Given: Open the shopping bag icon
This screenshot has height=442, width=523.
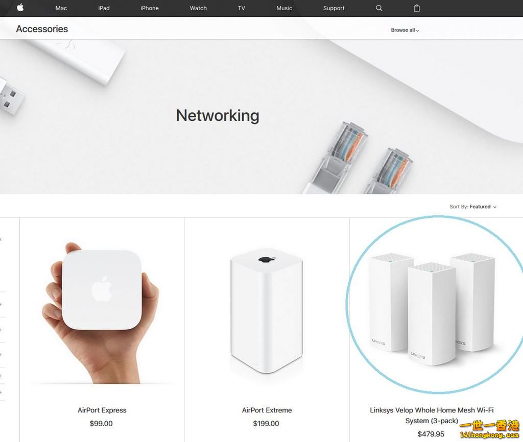Looking at the screenshot, I should pos(417,8).
